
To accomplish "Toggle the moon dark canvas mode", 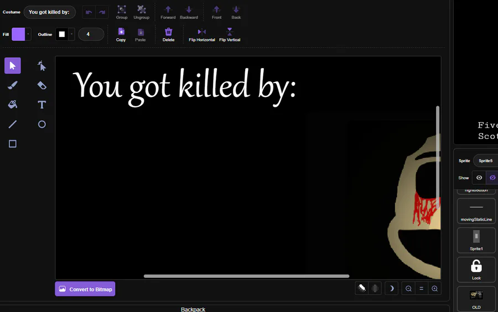I will click(x=391, y=289).
